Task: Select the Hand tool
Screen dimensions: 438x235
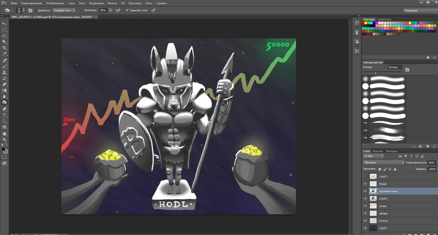Action: pos(4,134)
